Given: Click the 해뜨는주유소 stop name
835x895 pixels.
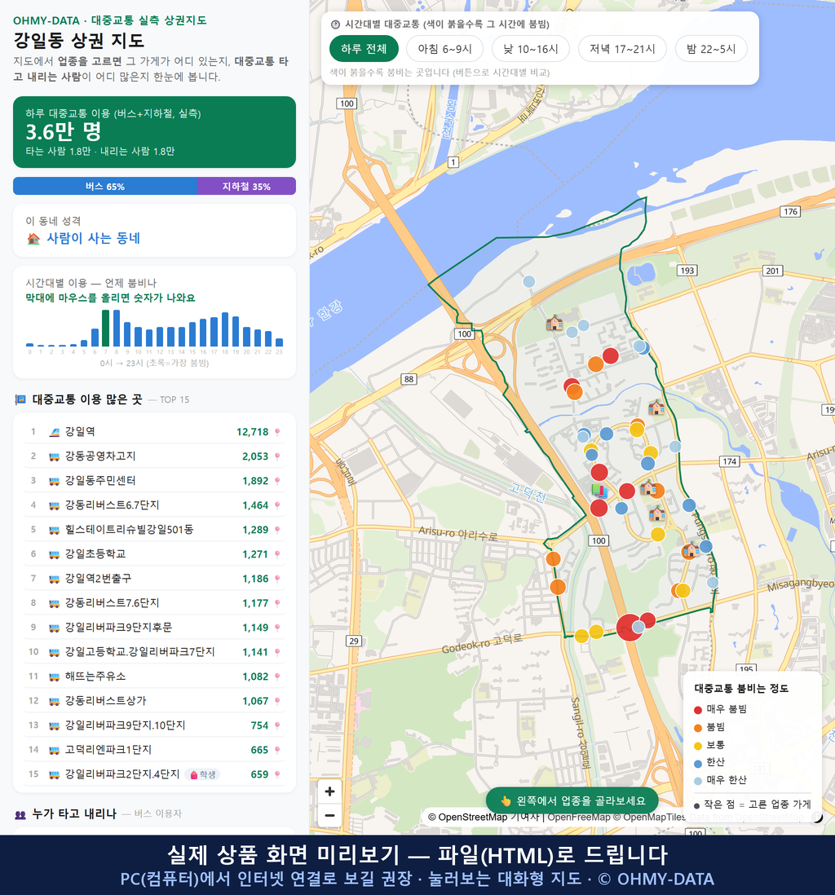Looking at the screenshot, I should tap(95, 677).
